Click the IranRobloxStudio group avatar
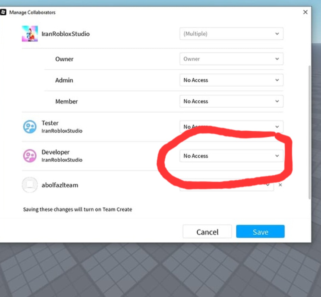Screen dimensions: 321x297 tap(30, 34)
